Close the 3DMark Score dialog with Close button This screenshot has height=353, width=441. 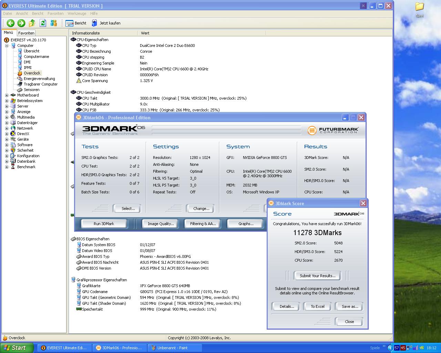(349, 322)
